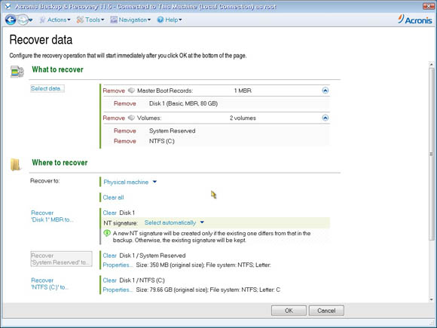The width and height of the screenshot is (437, 328).
Task: Select the '1 MBR' count text
Action: 243,90
